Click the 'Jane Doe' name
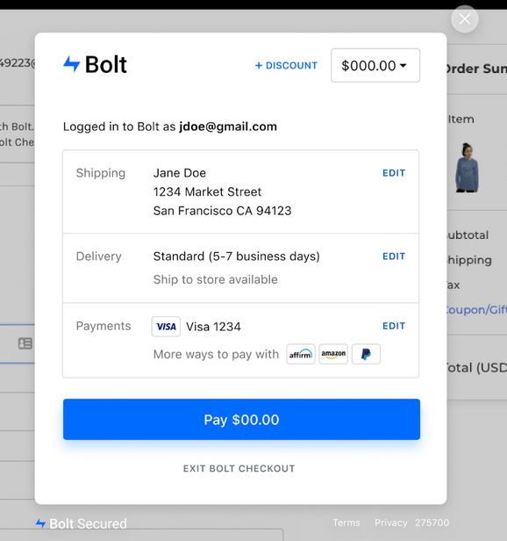This screenshot has height=541, width=507. point(180,173)
